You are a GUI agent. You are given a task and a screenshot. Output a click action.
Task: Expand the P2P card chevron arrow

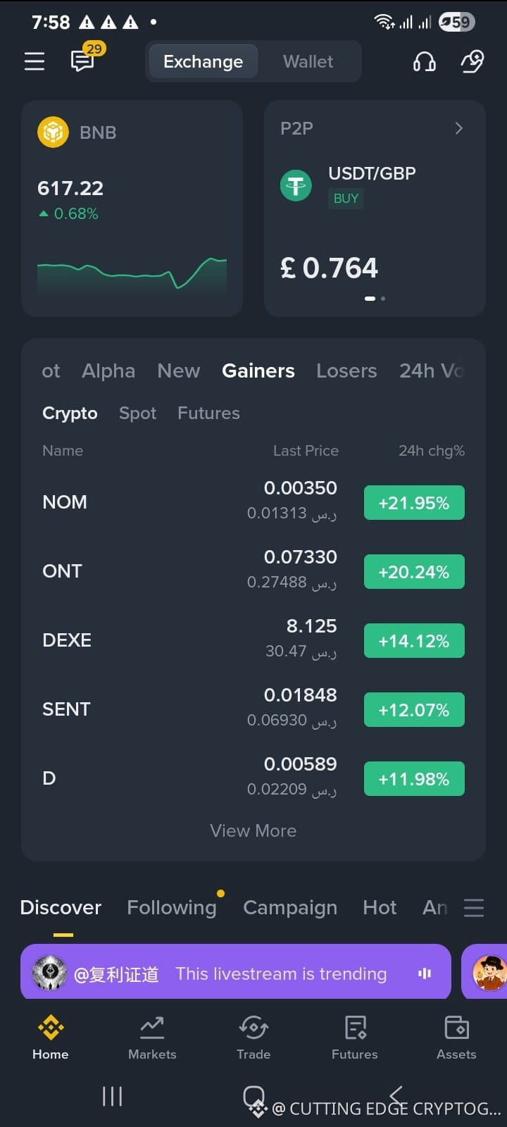[459, 128]
